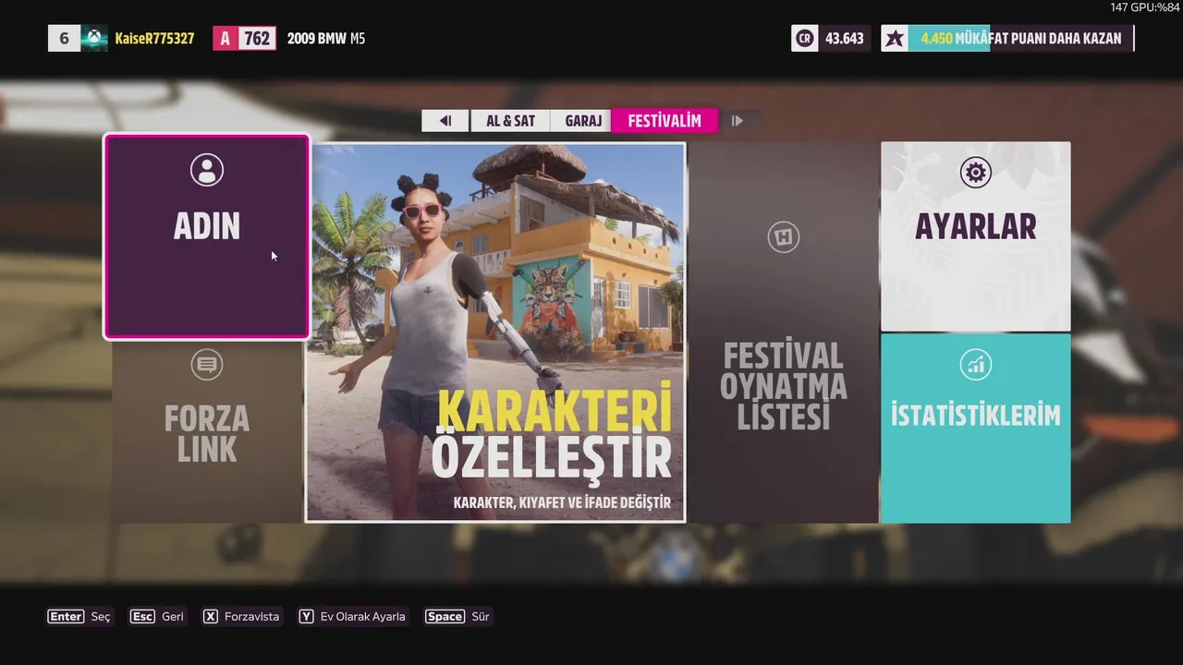Click the A class badge
The height and width of the screenshot is (665, 1183).
point(226,39)
